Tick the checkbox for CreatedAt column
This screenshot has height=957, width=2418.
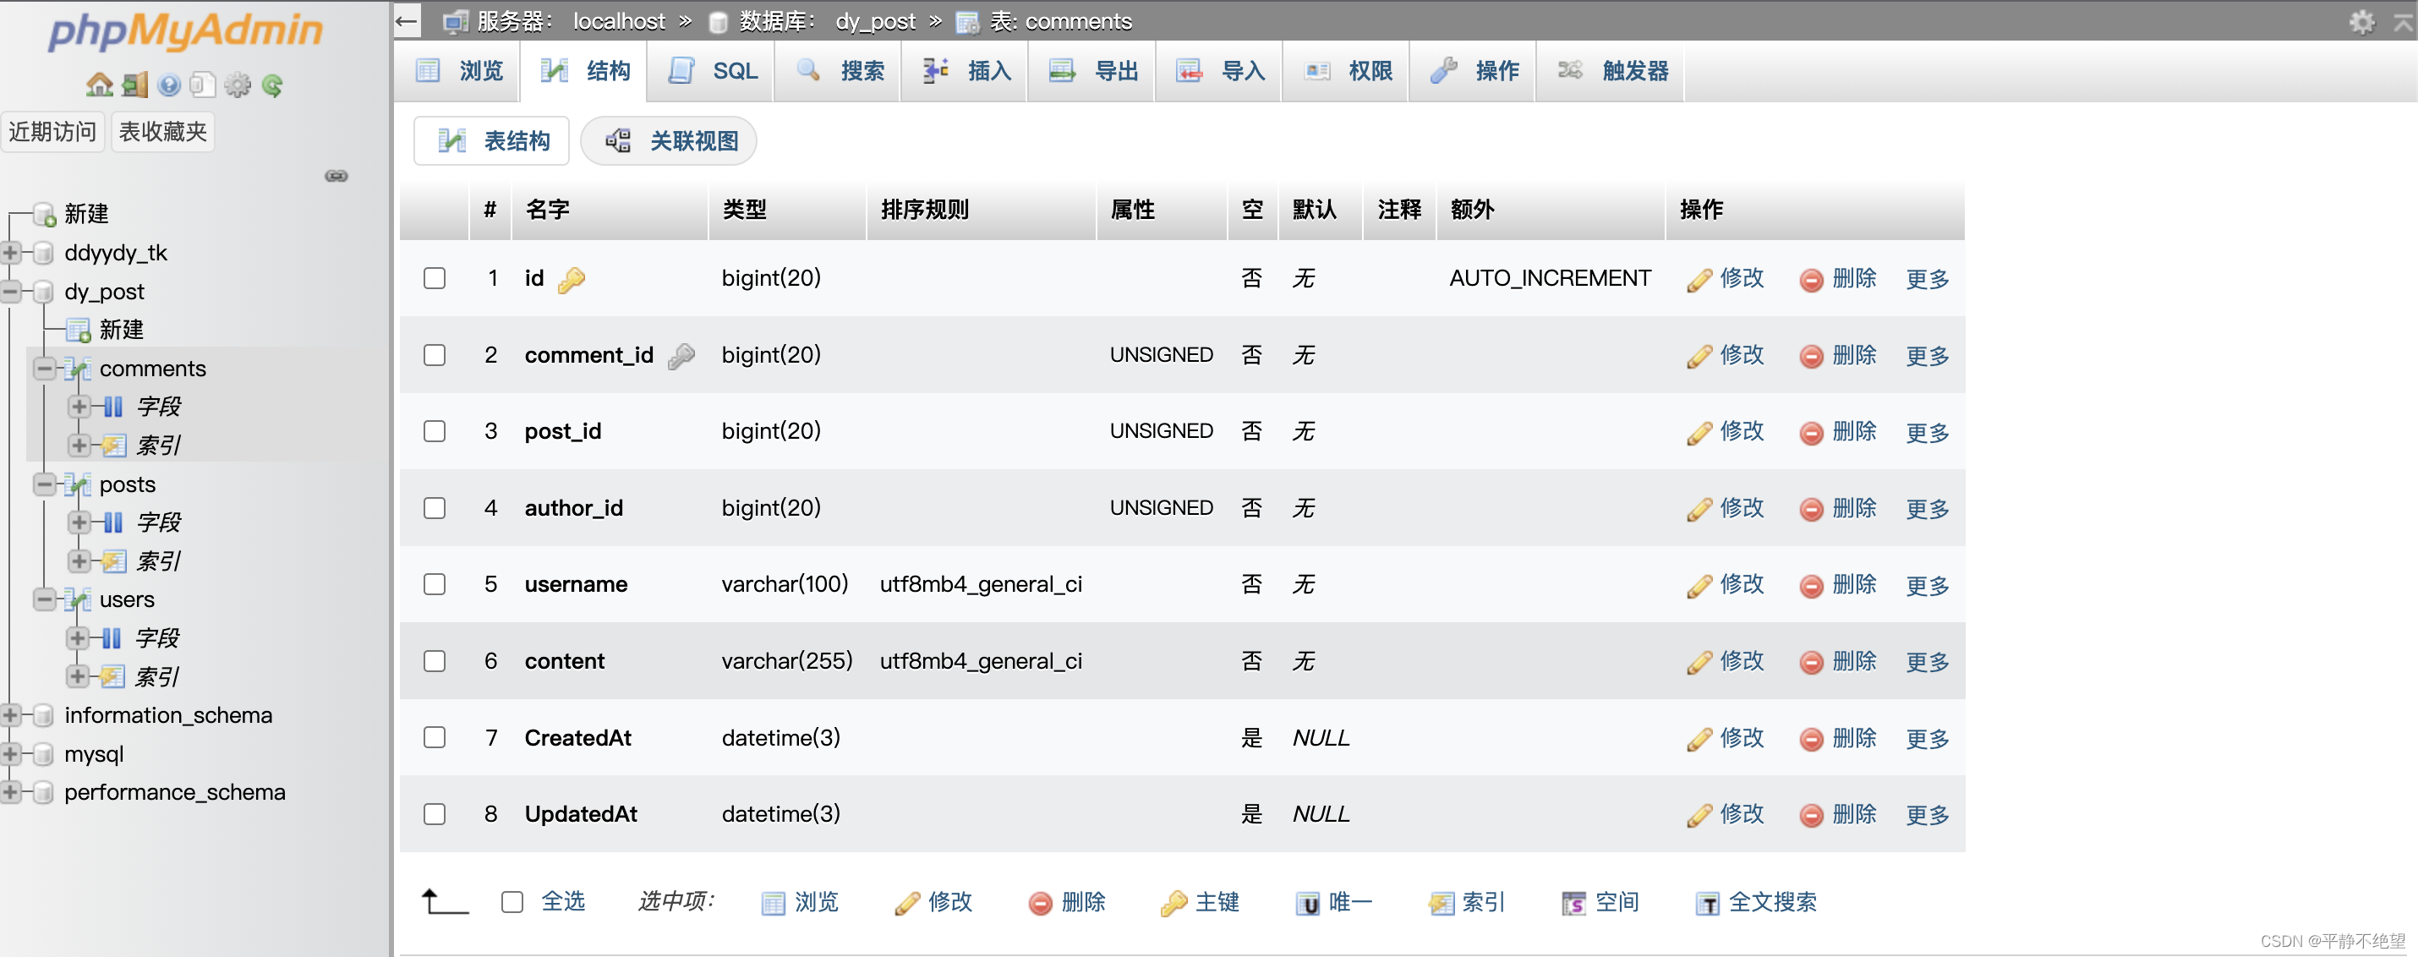click(434, 737)
